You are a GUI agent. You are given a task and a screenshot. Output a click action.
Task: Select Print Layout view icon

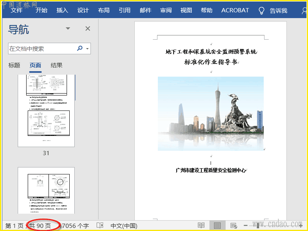coord(217,225)
